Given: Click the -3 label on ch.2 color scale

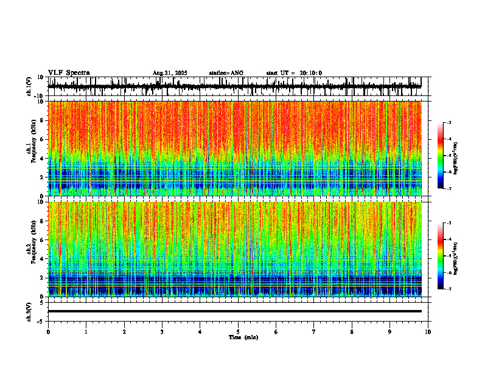Looking at the screenshot, I should click(449, 223).
